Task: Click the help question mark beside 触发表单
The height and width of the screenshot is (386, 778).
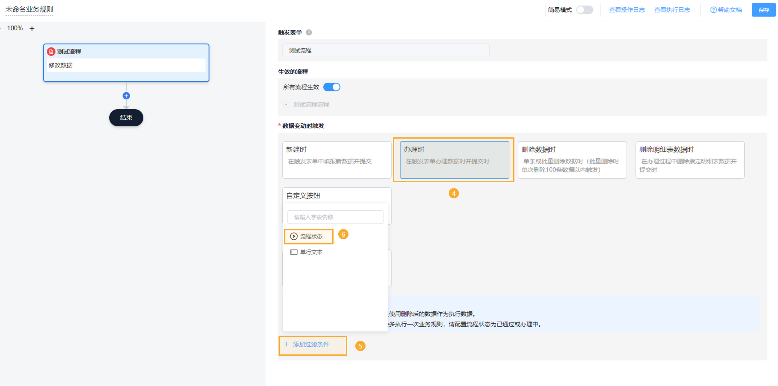Action: [x=309, y=32]
